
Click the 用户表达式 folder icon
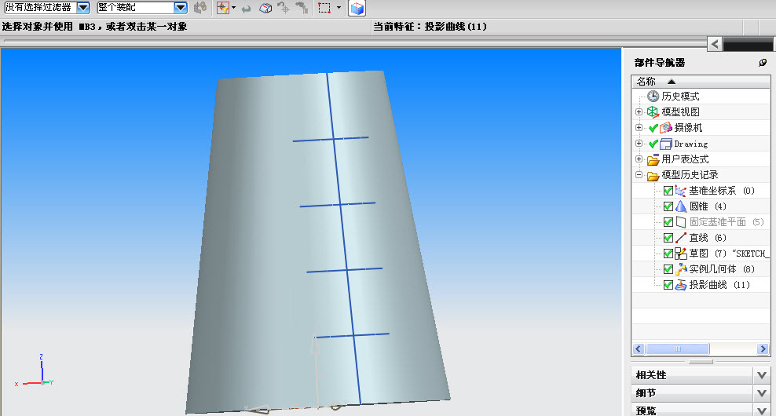coord(653,159)
